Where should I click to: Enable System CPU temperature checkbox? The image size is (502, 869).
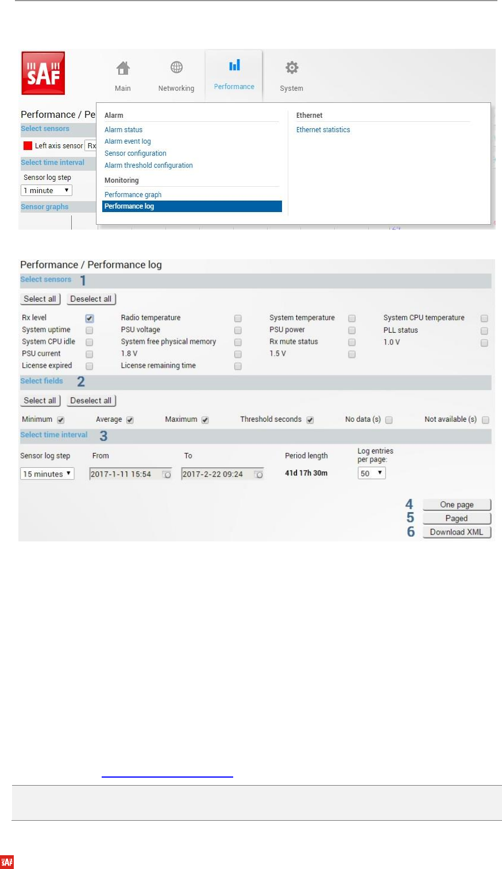(484, 318)
